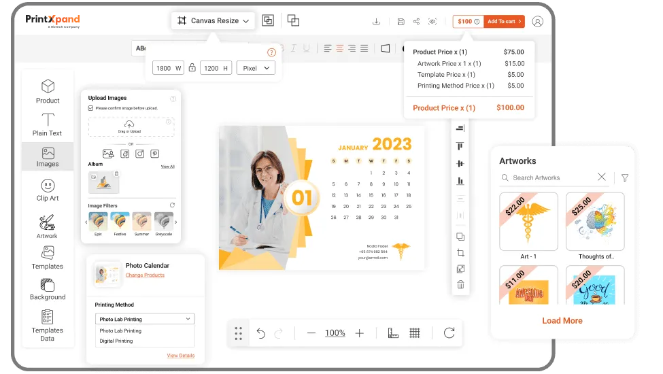Select the album image thumbnail
Screen dimensions: 663x374
103,182
